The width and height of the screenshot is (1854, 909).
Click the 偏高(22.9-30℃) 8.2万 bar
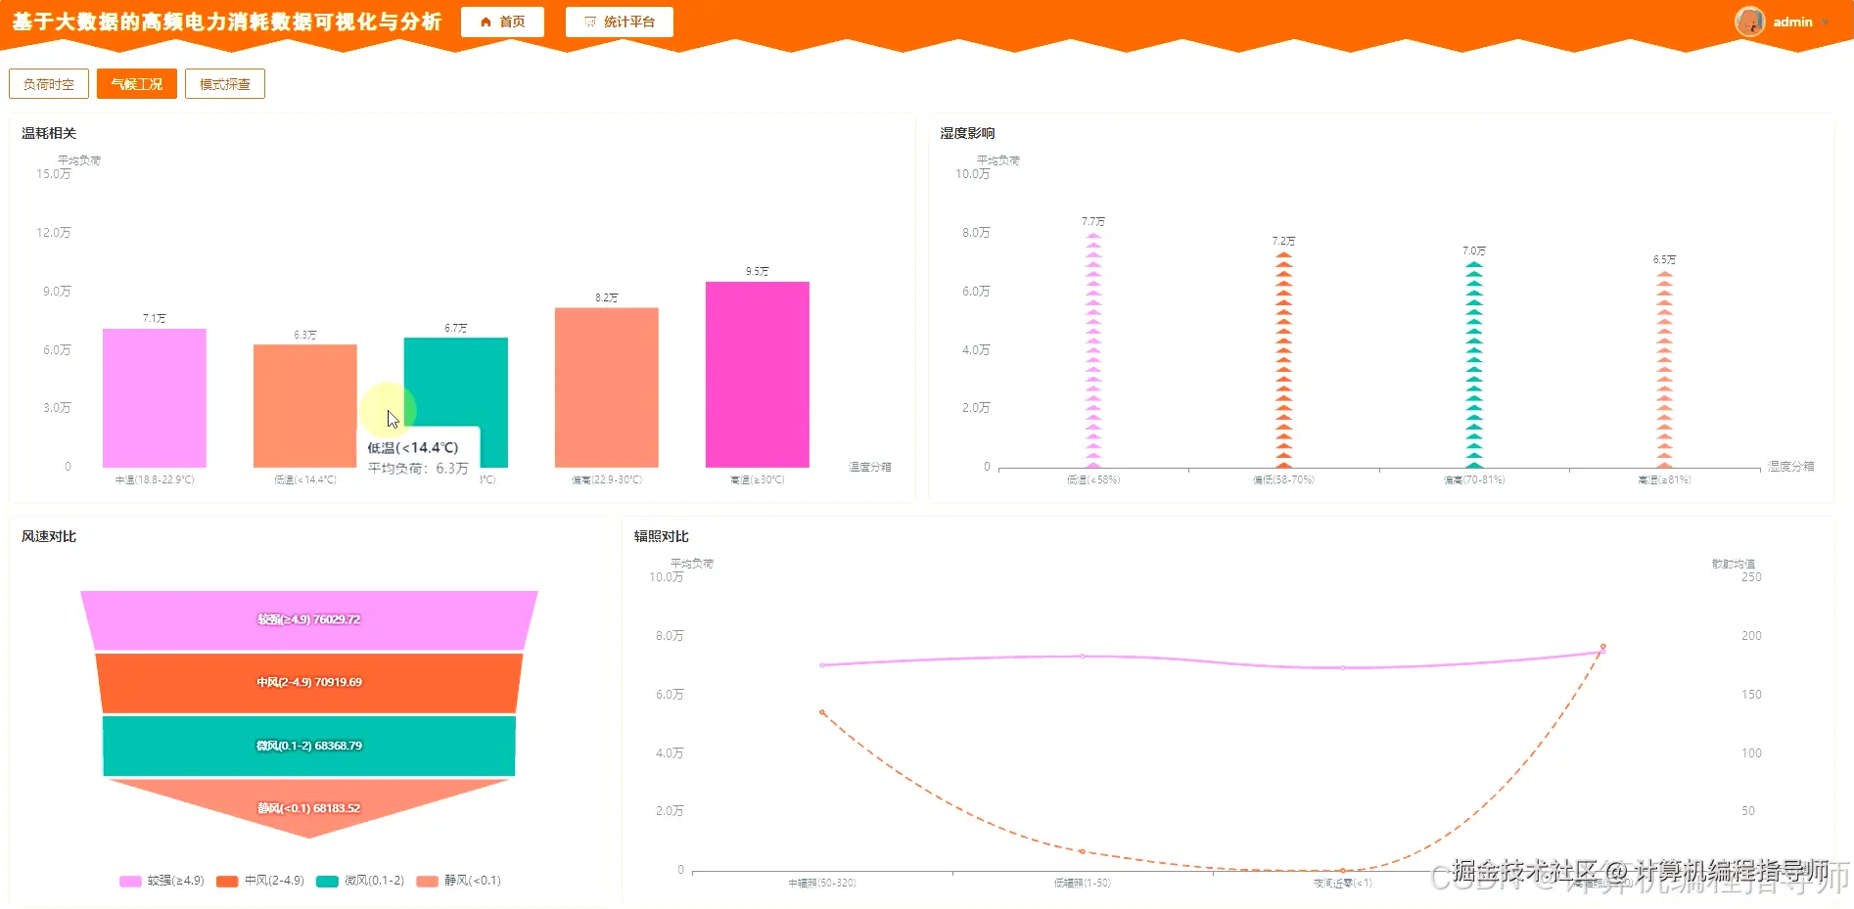[x=607, y=387]
